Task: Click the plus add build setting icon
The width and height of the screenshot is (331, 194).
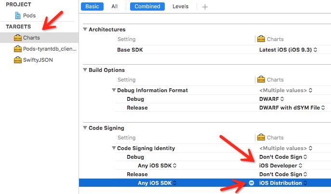Action: point(205,7)
